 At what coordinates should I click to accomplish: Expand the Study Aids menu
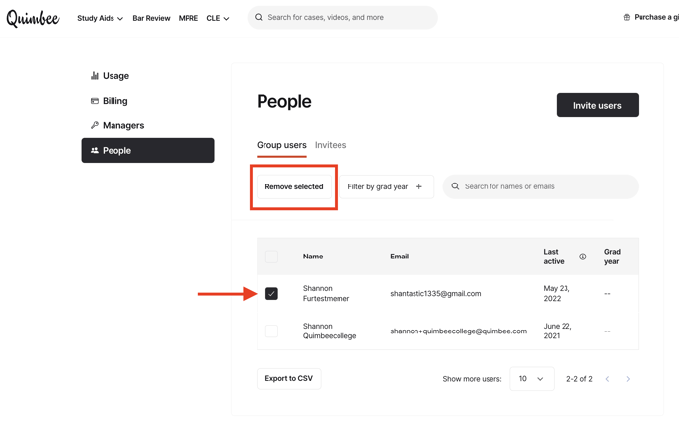(100, 18)
